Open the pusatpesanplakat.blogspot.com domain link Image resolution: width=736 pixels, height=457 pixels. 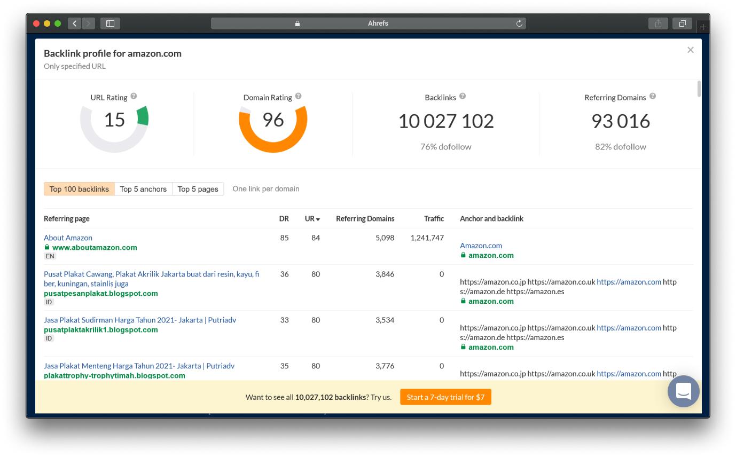coord(101,294)
